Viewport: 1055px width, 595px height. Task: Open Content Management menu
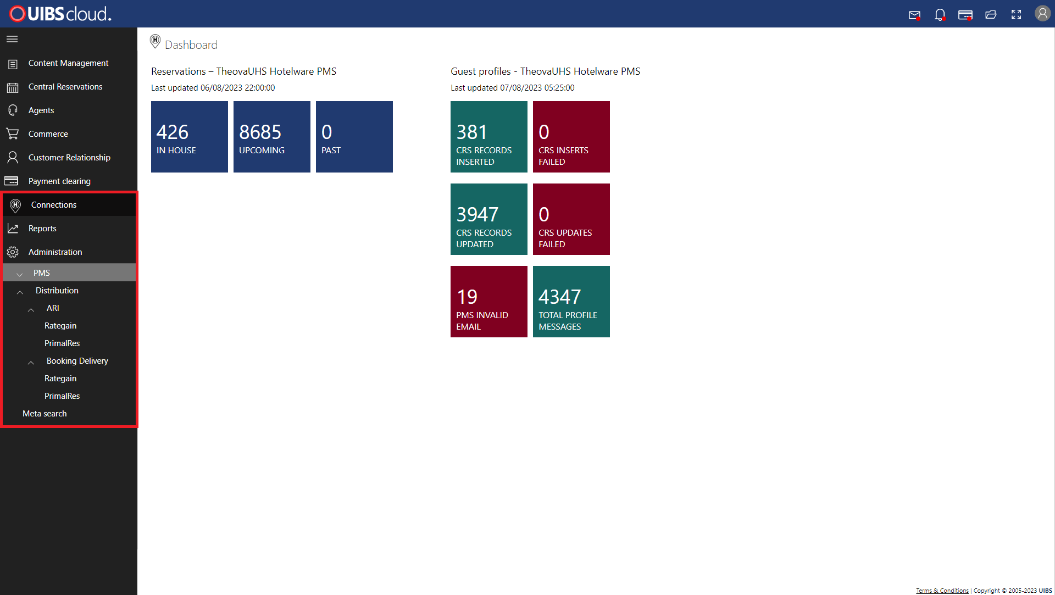(68, 63)
